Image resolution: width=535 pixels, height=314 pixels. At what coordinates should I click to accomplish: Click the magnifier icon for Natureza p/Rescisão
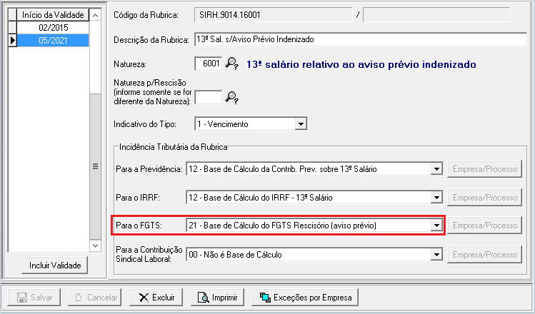tap(232, 98)
